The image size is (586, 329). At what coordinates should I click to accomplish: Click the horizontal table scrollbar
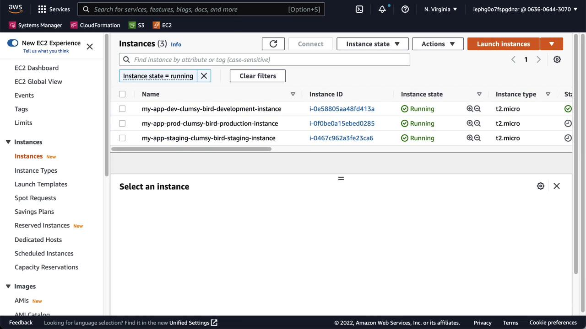(191, 149)
